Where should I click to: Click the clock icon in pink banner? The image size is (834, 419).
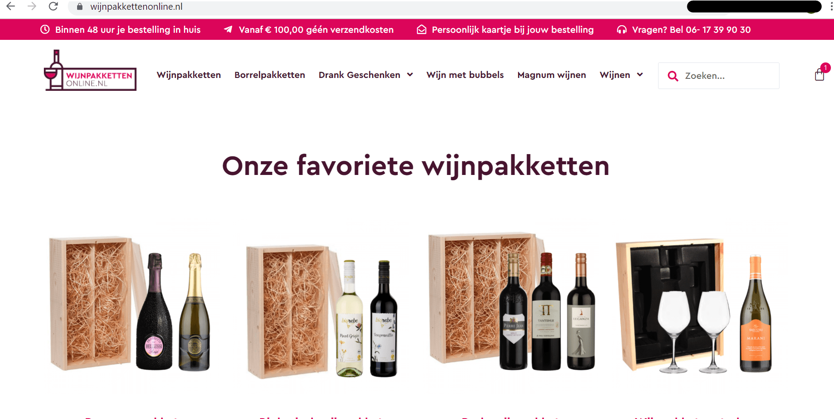pos(45,30)
